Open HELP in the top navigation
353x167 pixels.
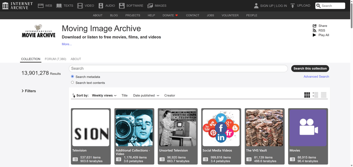pos(151,15)
